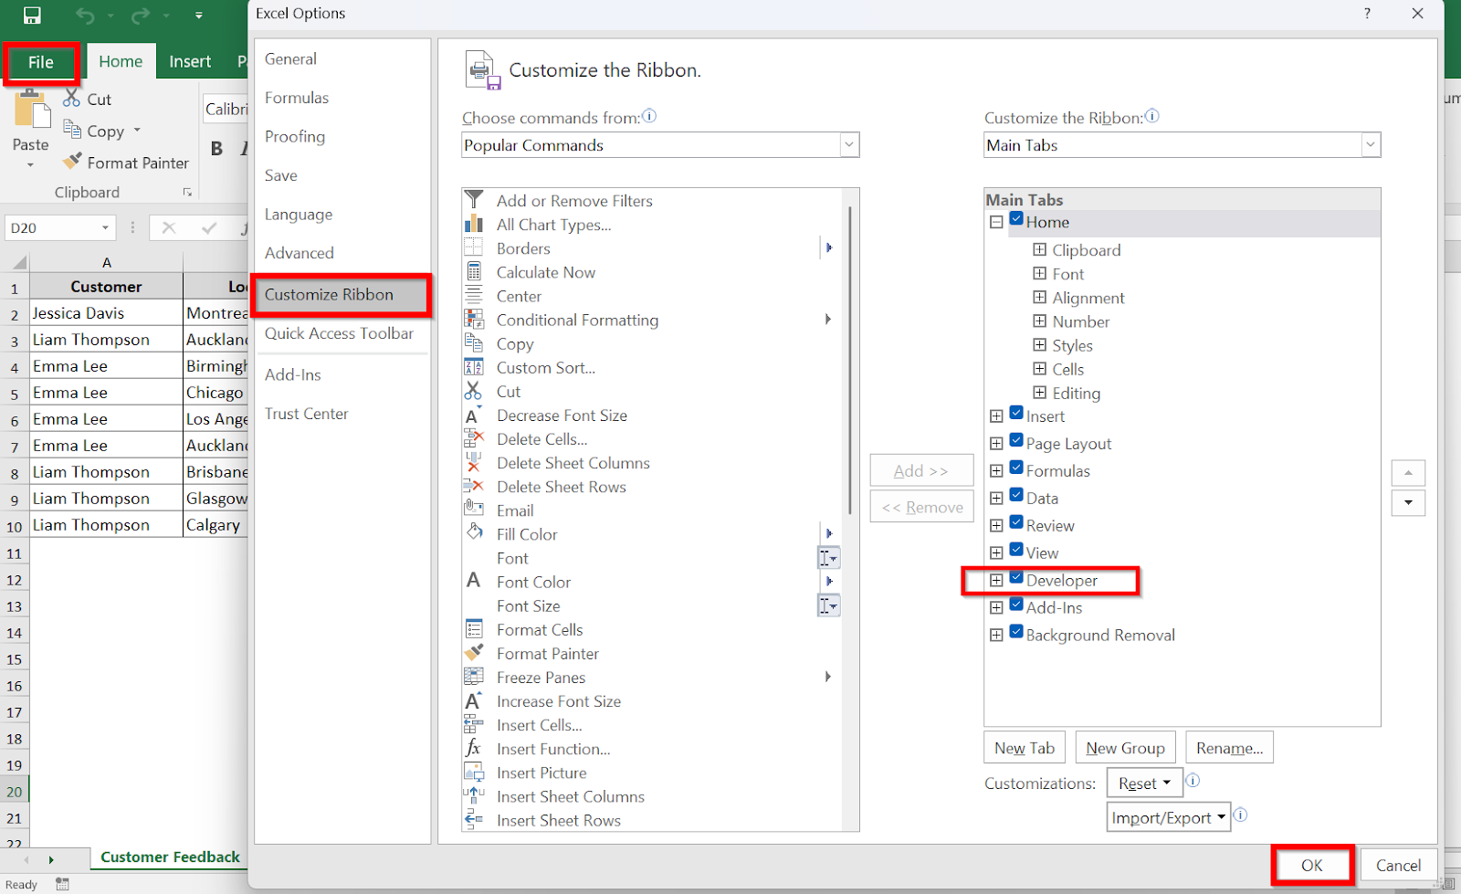Screen dimensions: 1461x894
Task: Select the Conditional Formatting command icon
Action: pos(474,319)
